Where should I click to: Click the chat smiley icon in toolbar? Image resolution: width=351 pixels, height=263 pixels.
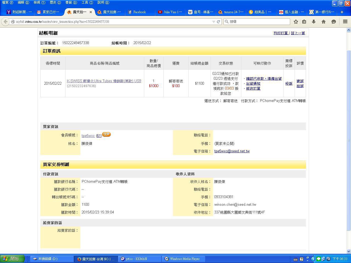pyautogui.click(x=333, y=22)
